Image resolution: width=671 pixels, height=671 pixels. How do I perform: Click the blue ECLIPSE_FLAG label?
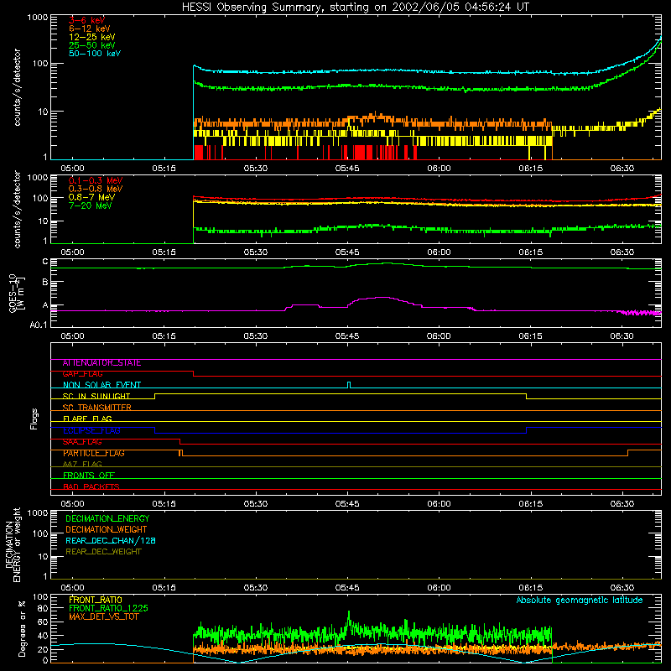click(x=91, y=430)
